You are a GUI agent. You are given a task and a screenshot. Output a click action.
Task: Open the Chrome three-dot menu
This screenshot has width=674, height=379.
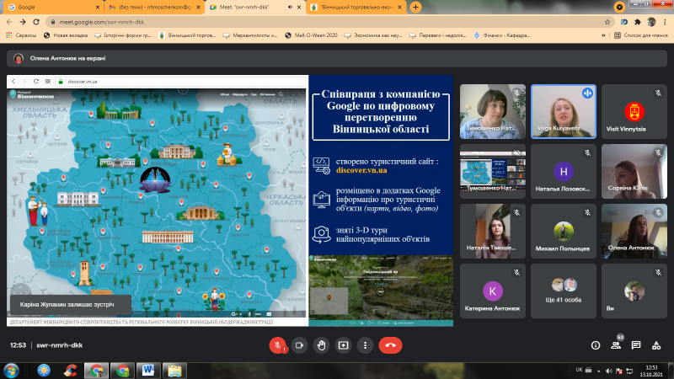[665, 22]
